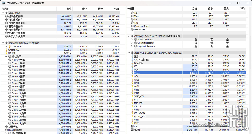This screenshot has height=134, width=252.
Task: Click the clock icon beside P-core 0 频率
Action: pyautogui.click(x=10, y=60)
